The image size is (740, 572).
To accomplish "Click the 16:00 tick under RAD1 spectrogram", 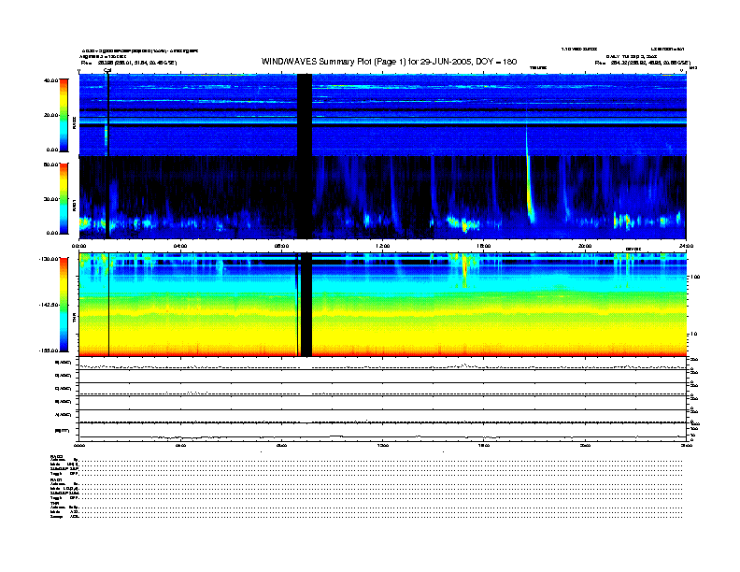I will [x=483, y=246].
